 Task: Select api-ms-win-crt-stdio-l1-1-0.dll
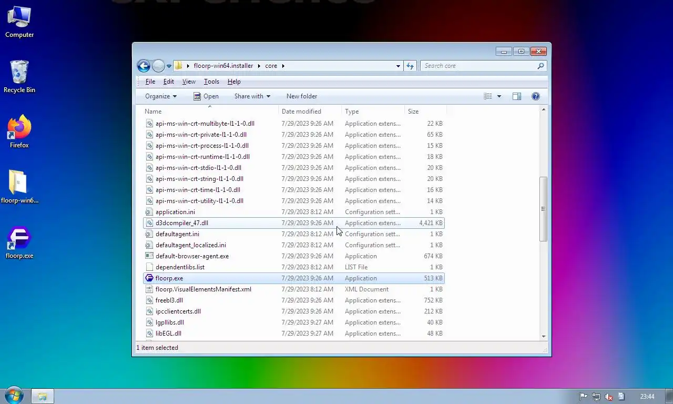tap(294, 168)
